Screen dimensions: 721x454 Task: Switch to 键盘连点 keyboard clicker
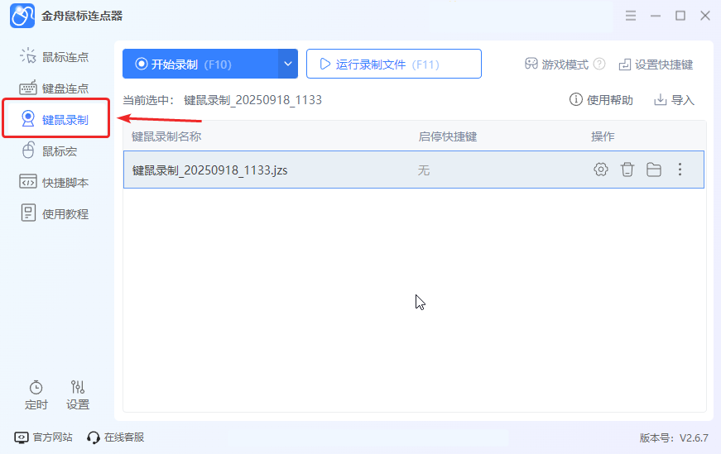[55, 88]
